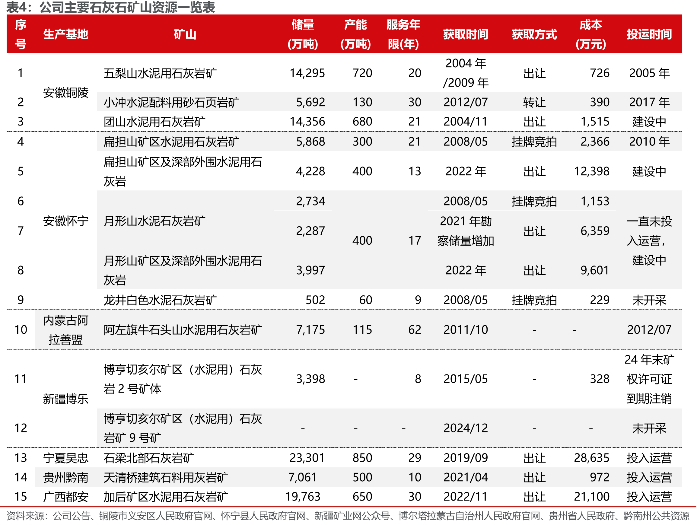Click the '安徽怀宁' production base cell
This screenshot has height=525, width=697.
point(65,221)
